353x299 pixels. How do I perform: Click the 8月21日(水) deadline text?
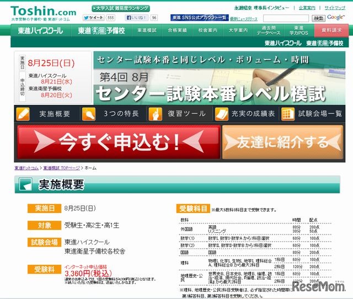56,82
